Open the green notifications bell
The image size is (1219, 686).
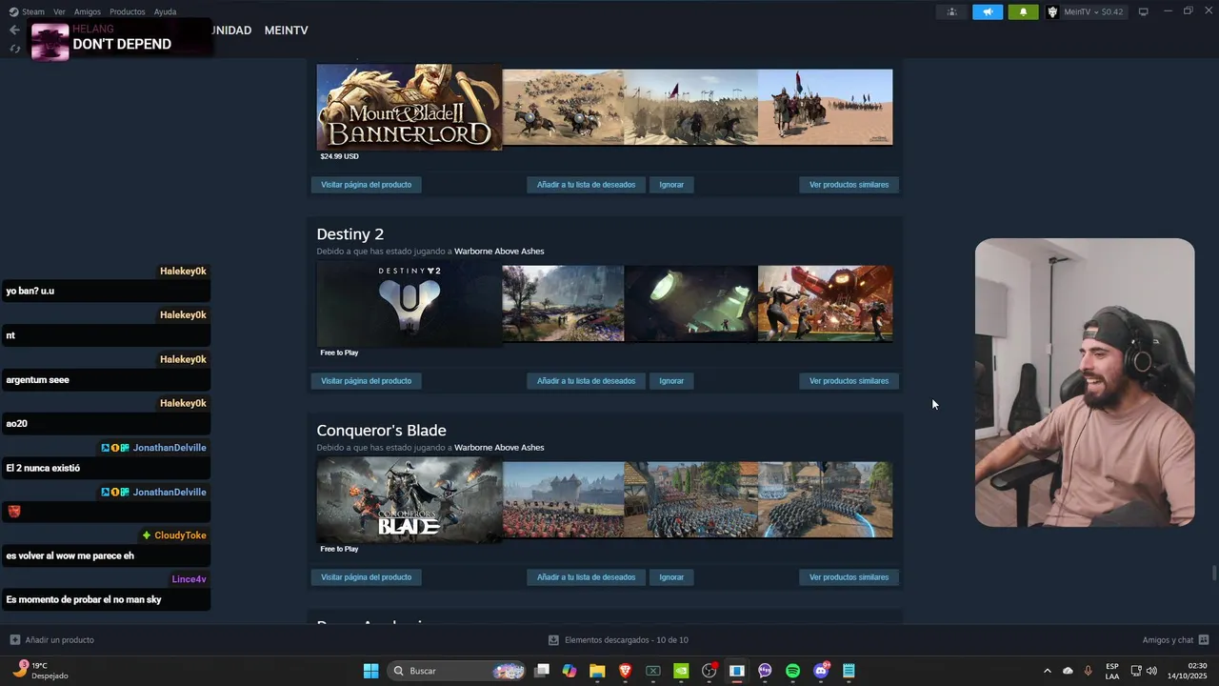click(x=1023, y=12)
